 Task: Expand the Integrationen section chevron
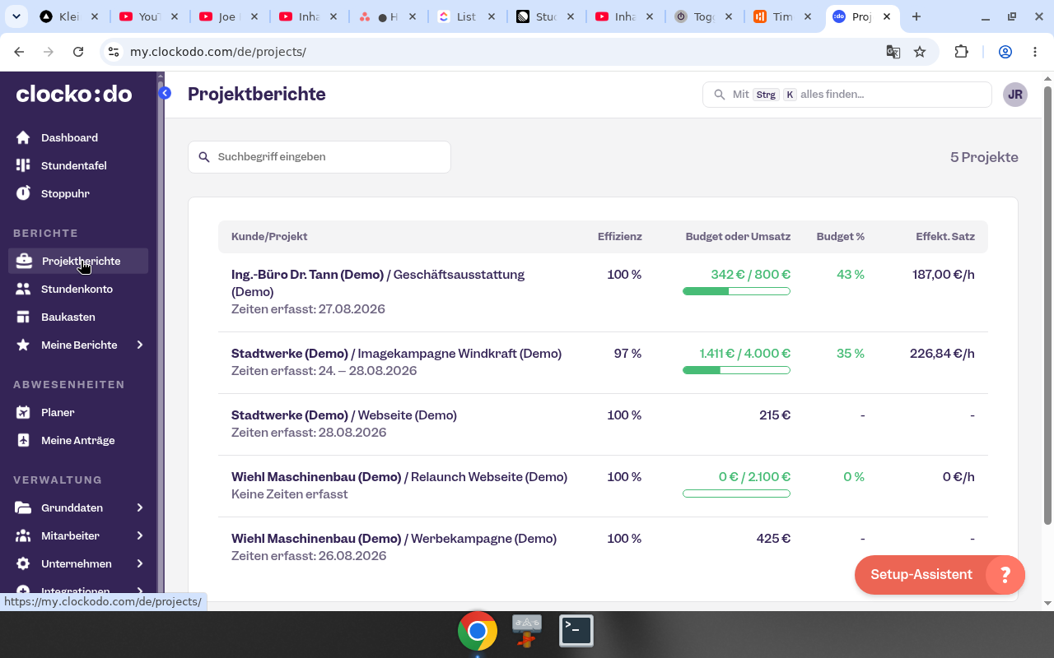click(140, 591)
